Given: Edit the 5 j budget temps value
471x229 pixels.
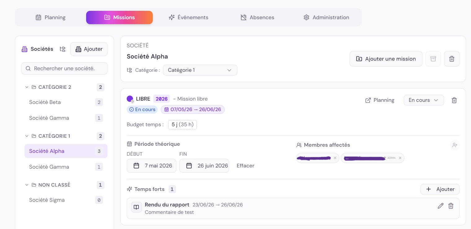Looking at the screenshot, I should coord(183,125).
